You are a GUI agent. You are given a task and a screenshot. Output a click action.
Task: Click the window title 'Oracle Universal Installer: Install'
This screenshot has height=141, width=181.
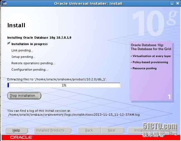pos(88,3)
